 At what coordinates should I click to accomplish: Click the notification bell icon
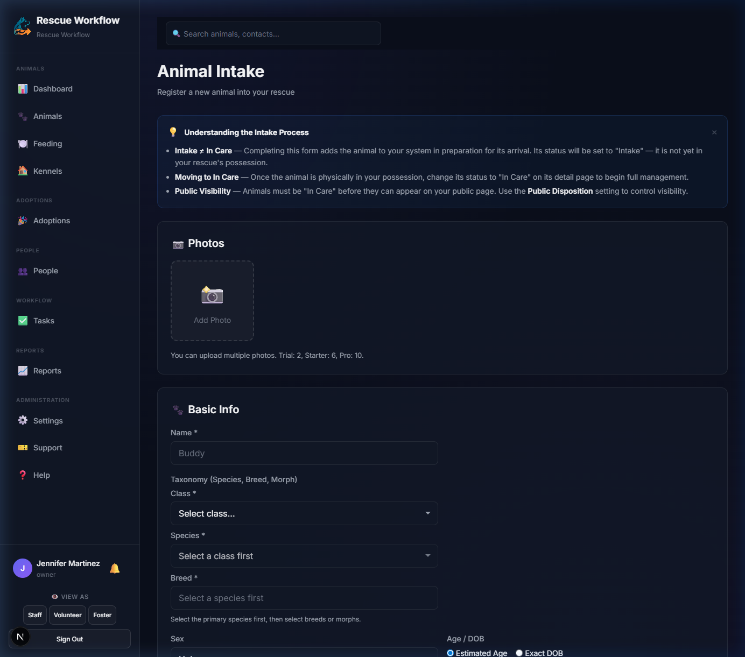tap(115, 568)
